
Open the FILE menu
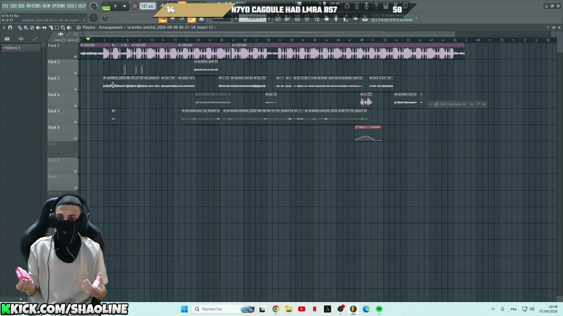point(5,6)
